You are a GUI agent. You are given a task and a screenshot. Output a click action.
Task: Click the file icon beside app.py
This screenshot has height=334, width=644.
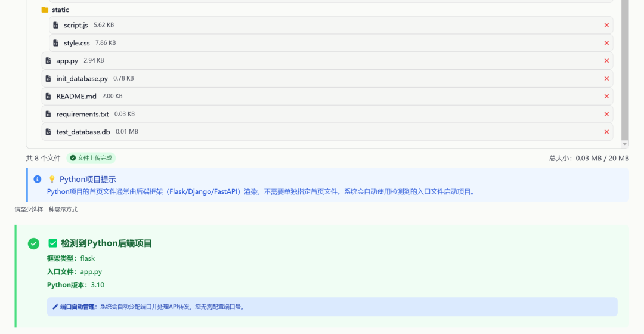coord(48,61)
